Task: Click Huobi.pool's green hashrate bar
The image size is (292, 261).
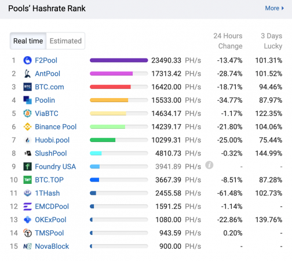Action: tap(103, 140)
